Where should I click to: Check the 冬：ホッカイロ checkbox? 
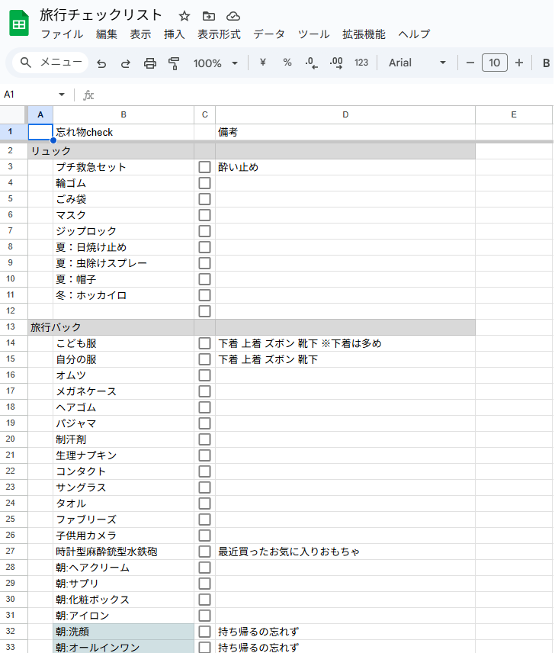coord(204,295)
